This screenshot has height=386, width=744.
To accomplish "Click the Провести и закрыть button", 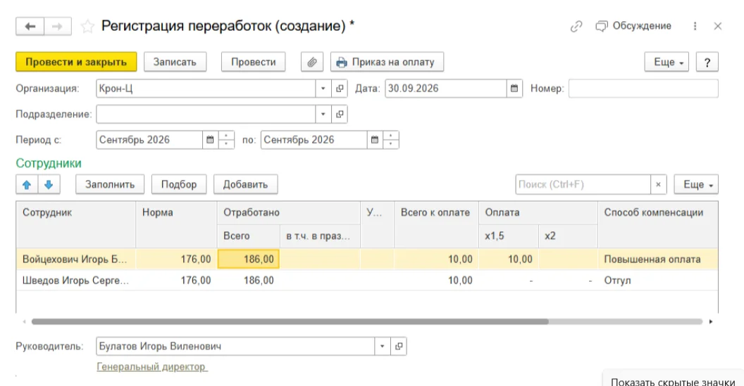I will click(76, 62).
